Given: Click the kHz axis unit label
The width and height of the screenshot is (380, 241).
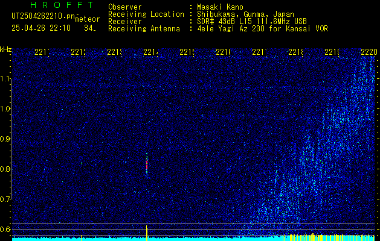Looking at the screenshot, I should [x=5, y=49].
